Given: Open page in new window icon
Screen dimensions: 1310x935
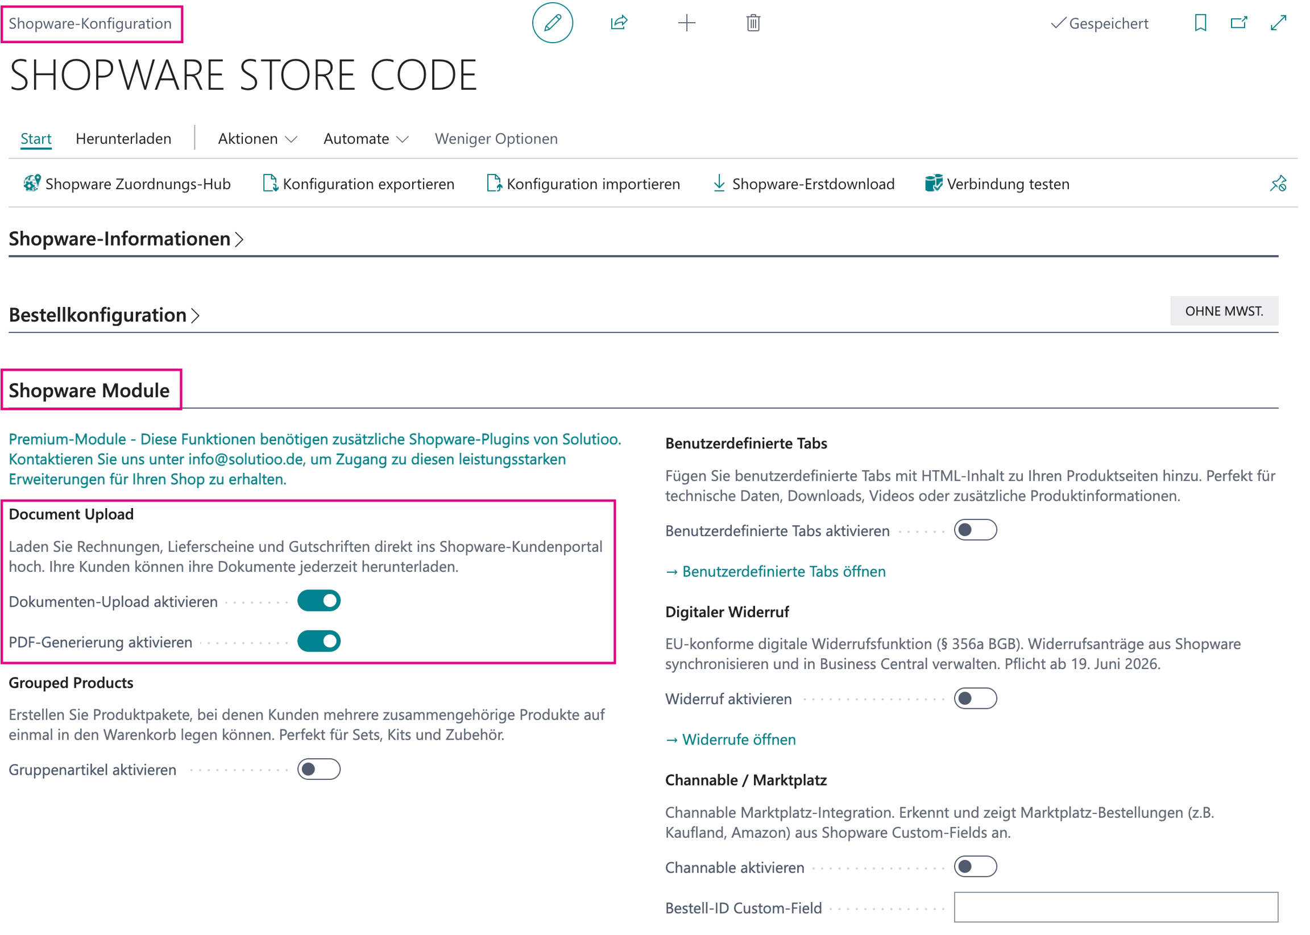Looking at the screenshot, I should pos(1238,23).
